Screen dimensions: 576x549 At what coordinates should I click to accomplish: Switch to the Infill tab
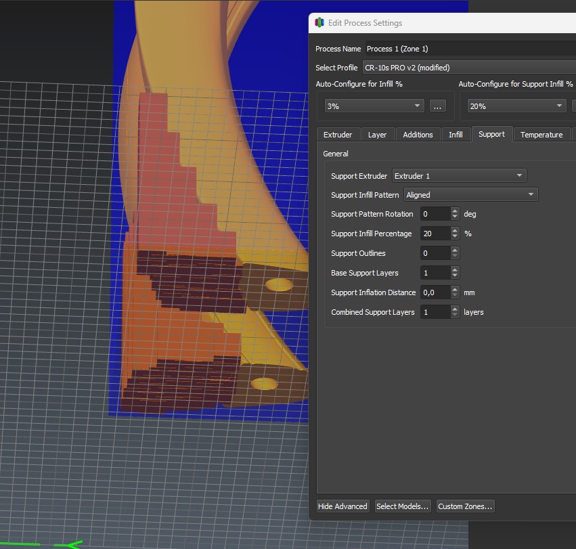click(456, 135)
